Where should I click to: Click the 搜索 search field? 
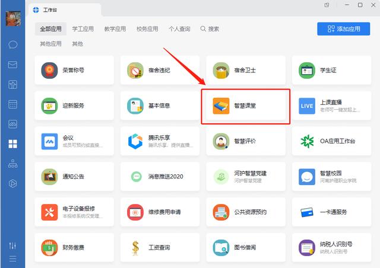(210, 29)
